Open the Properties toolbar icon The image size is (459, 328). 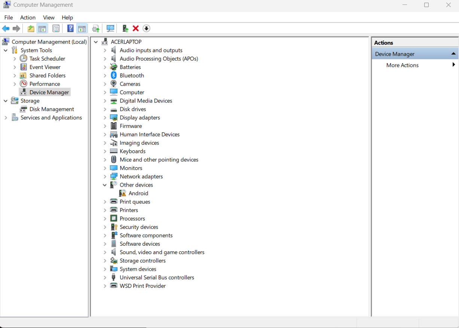coord(56,28)
